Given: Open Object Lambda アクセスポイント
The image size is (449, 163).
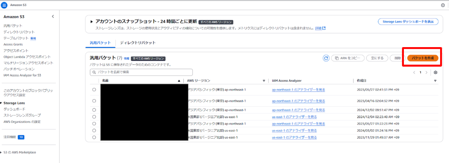Looking at the screenshot, I should (27, 57).
